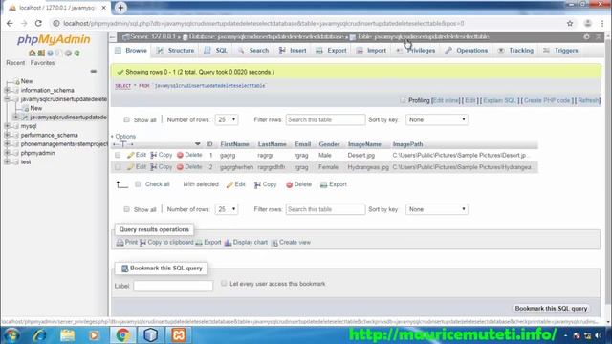Viewport: 612px width, 344px height.
Task: Open File Explorer folder in taskbar
Action: point(67,335)
